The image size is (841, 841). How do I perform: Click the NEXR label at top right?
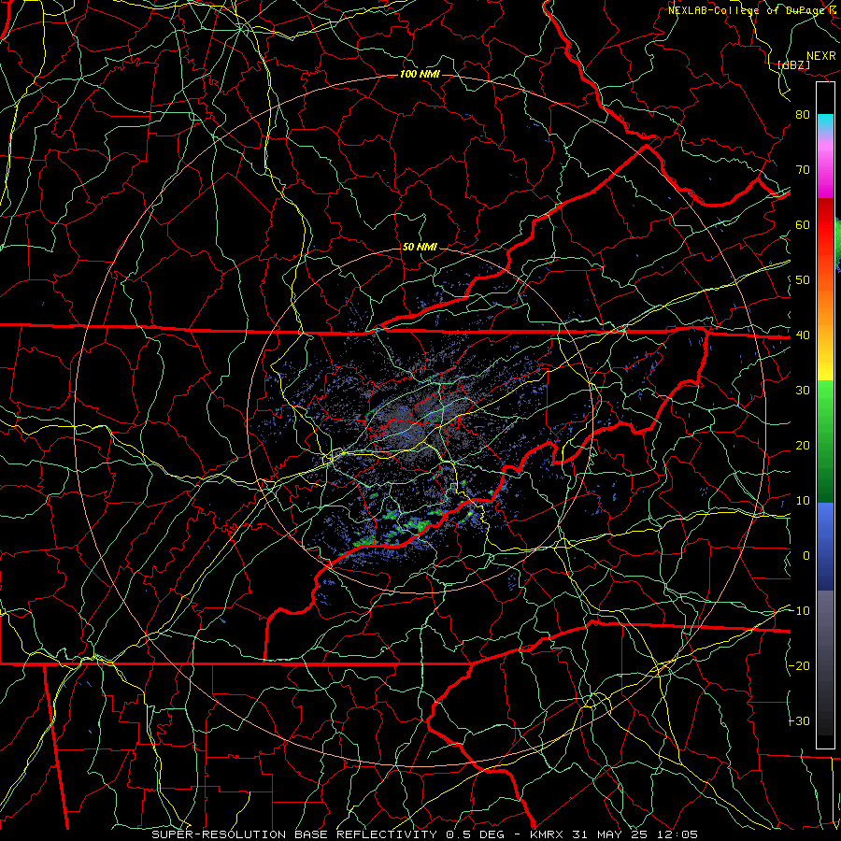point(821,56)
